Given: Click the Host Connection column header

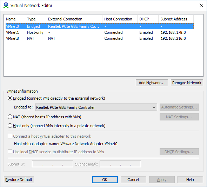Looking at the screenshot, I should pyautogui.click(x=120, y=19).
